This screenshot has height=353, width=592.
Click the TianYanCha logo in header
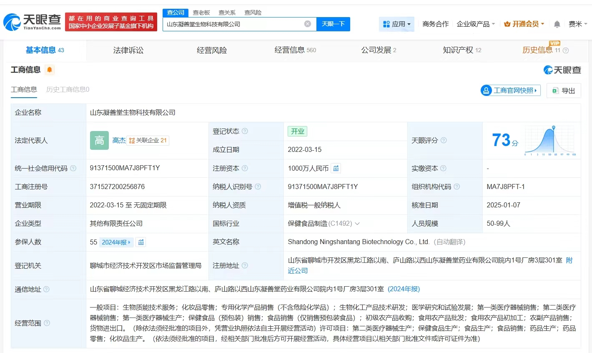33,22
